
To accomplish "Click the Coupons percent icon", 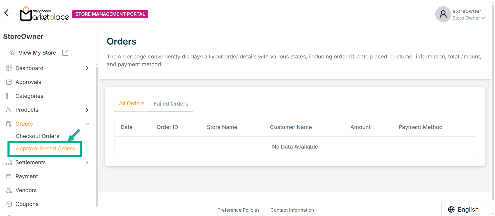I will point(9,204).
